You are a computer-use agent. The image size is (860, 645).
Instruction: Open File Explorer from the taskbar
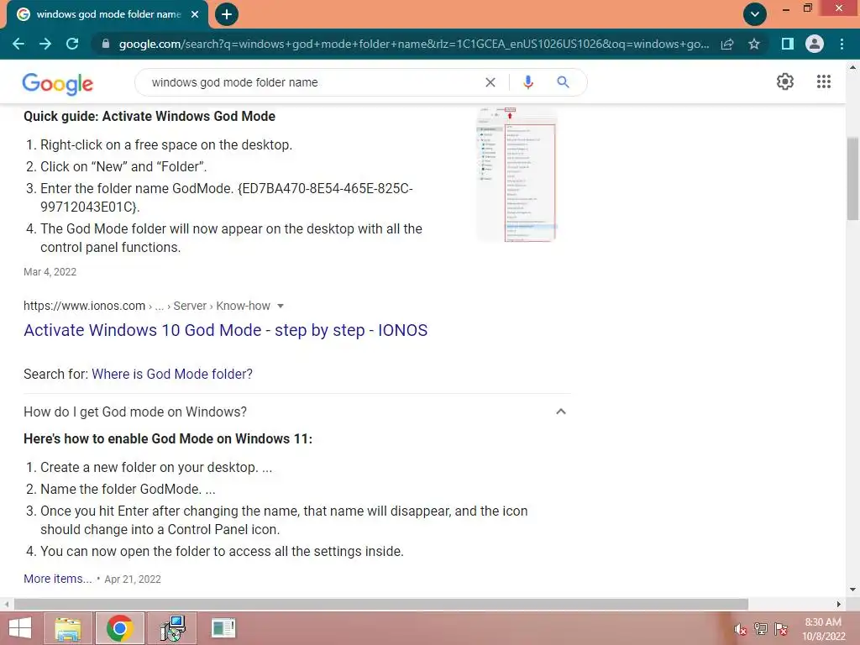coord(68,628)
